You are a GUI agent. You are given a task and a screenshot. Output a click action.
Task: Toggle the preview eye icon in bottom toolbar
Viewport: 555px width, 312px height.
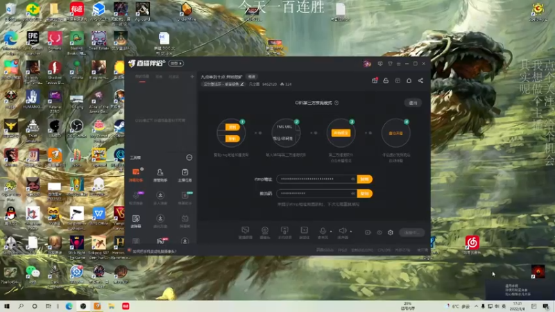pos(379,232)
